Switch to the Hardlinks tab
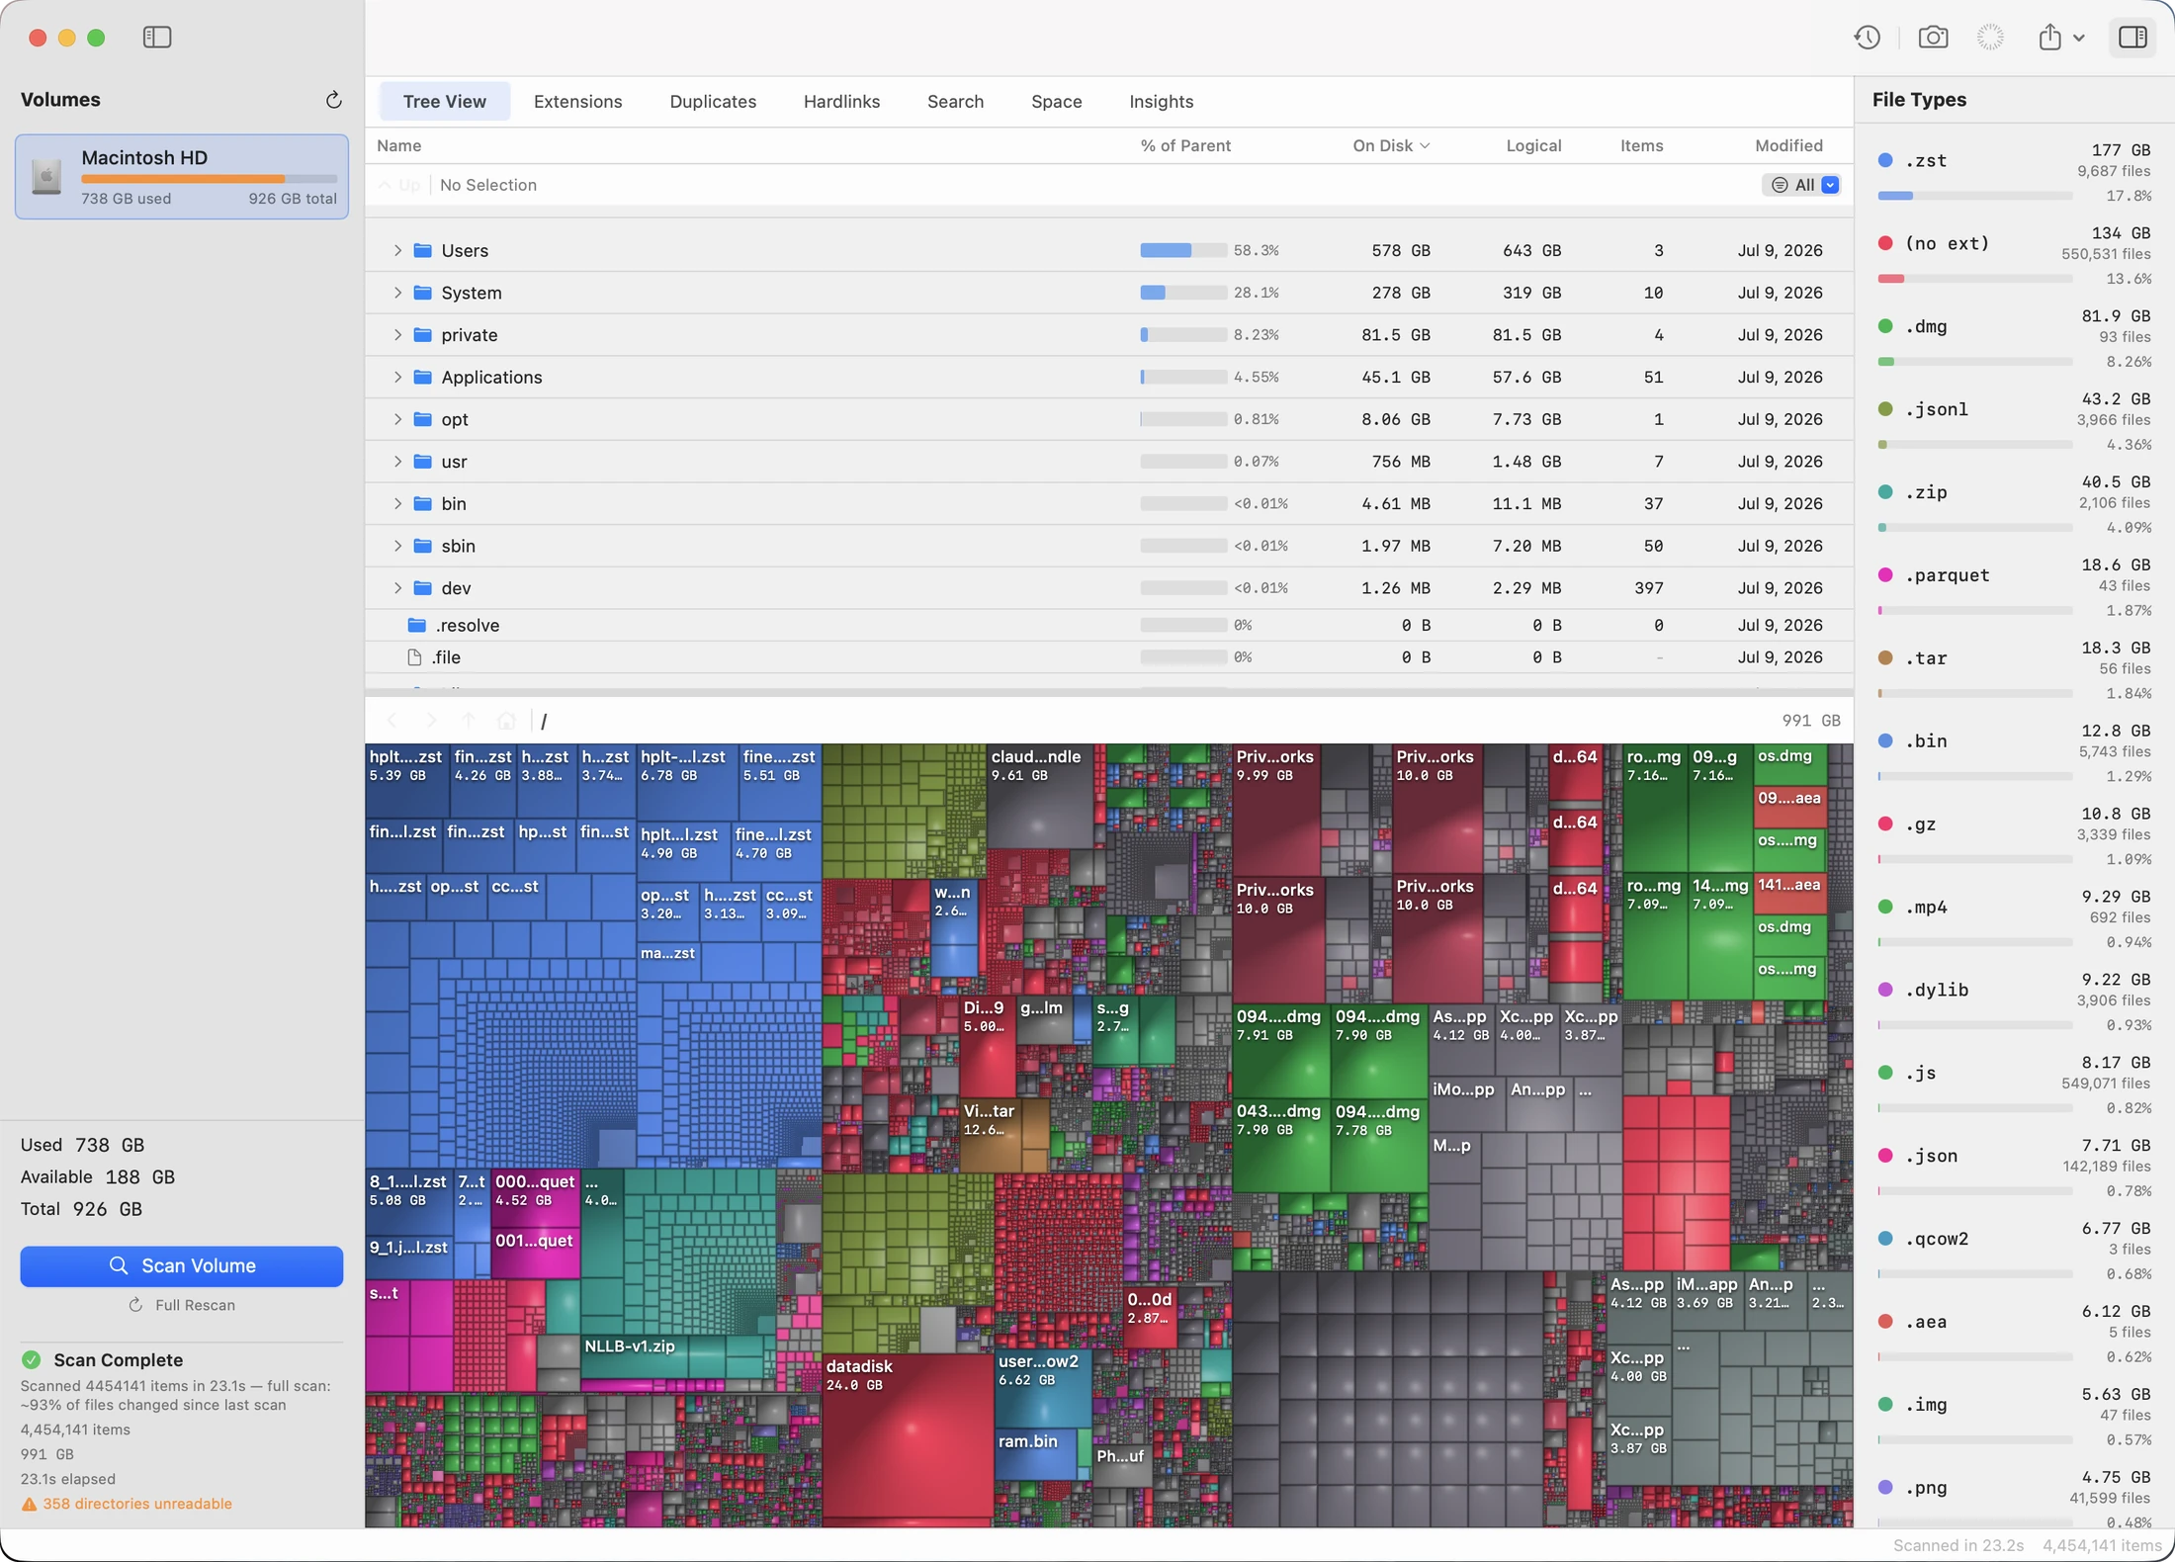The width and height of the screenshot is (2175, 1562). [x=841, y=101]
